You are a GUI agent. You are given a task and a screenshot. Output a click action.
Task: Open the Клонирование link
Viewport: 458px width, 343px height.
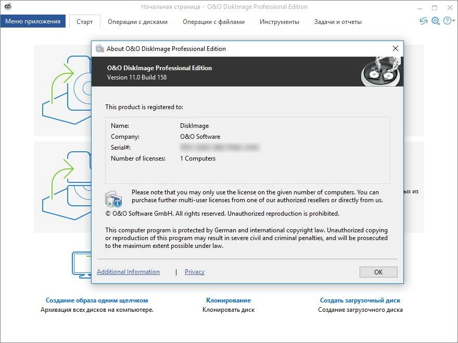[228, 300]
